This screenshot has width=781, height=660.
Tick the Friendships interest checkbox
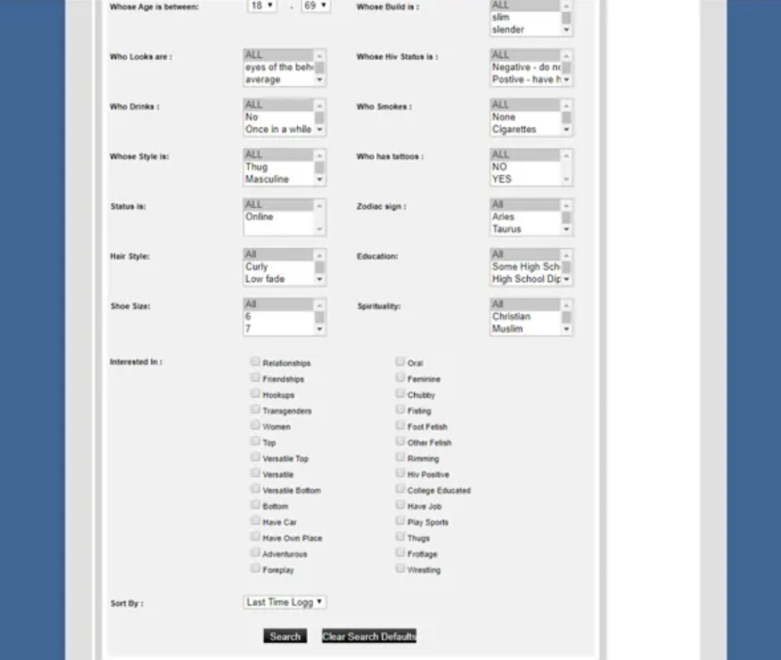(256, 378)
